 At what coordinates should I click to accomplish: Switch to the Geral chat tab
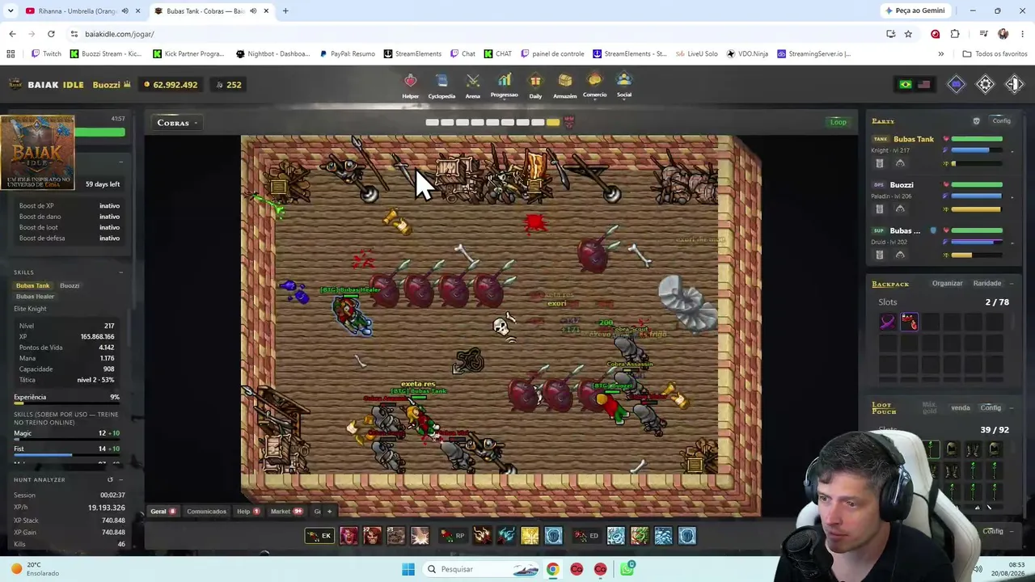coord(163,512)
